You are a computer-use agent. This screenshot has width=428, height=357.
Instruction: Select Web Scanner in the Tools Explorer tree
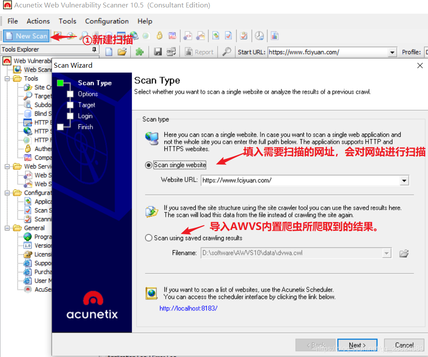click(x=37, y=70)
